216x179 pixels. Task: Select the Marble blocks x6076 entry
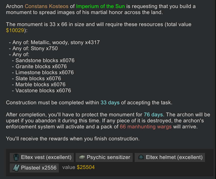click(41, 84)
